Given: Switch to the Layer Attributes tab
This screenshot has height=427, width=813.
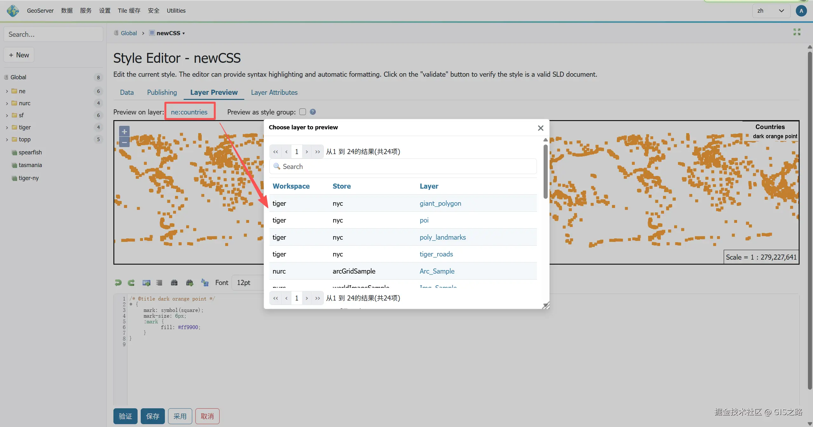Looking at the screenshot, I should [274, 92].
